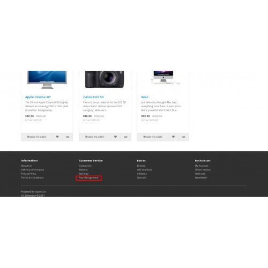
Task: Add iMac to cart
Action: (x=153, y=137)
